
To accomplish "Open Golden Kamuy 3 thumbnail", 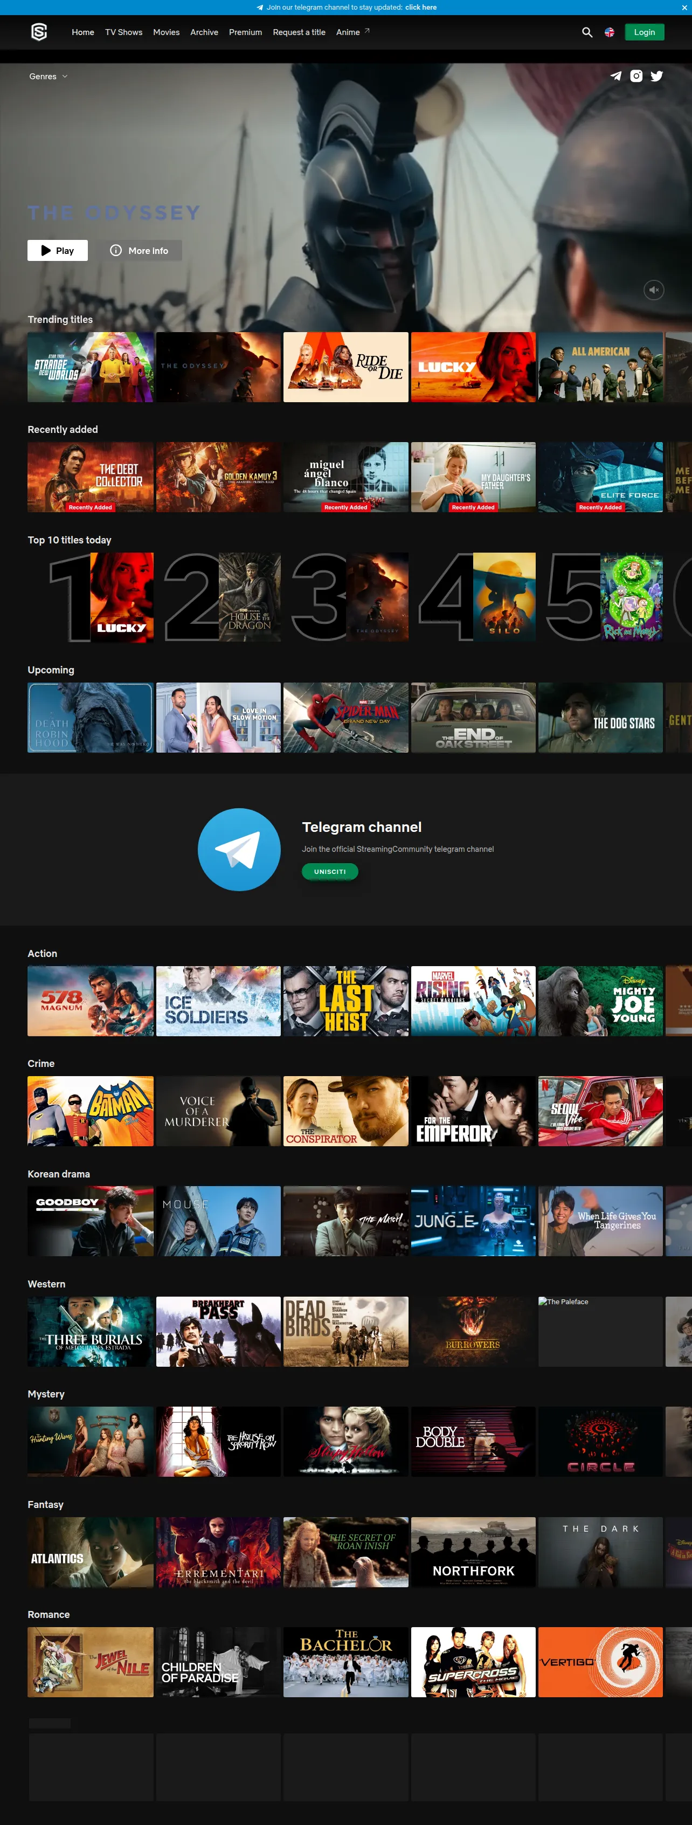I will tap(218, 478).
